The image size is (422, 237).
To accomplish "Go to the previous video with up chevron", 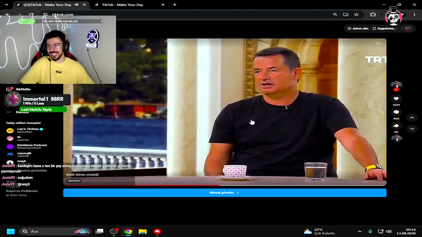I will [412, 118].
